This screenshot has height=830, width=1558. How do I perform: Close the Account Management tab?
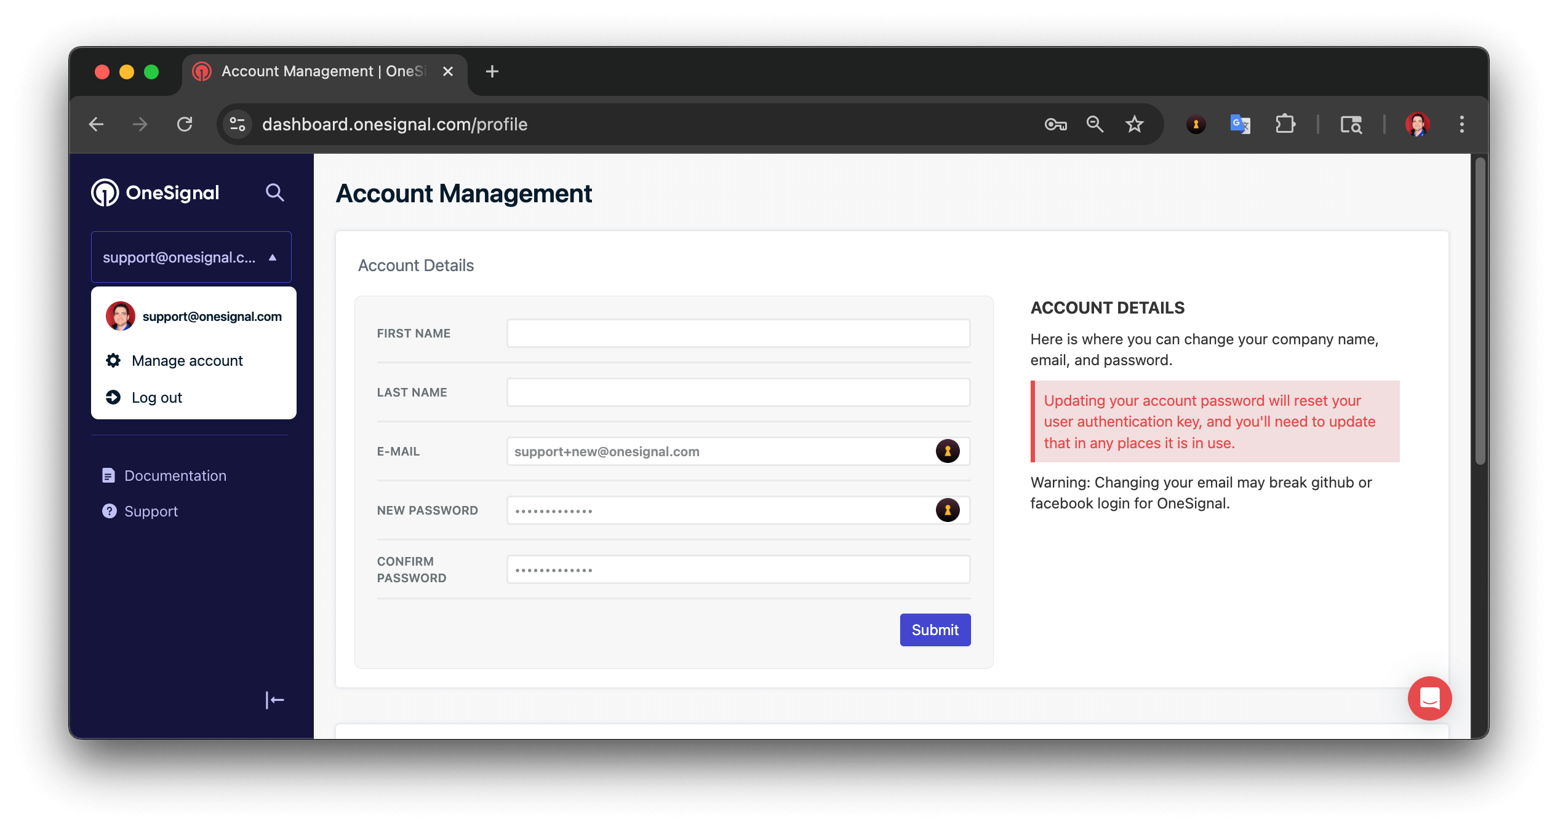[448, 72]
